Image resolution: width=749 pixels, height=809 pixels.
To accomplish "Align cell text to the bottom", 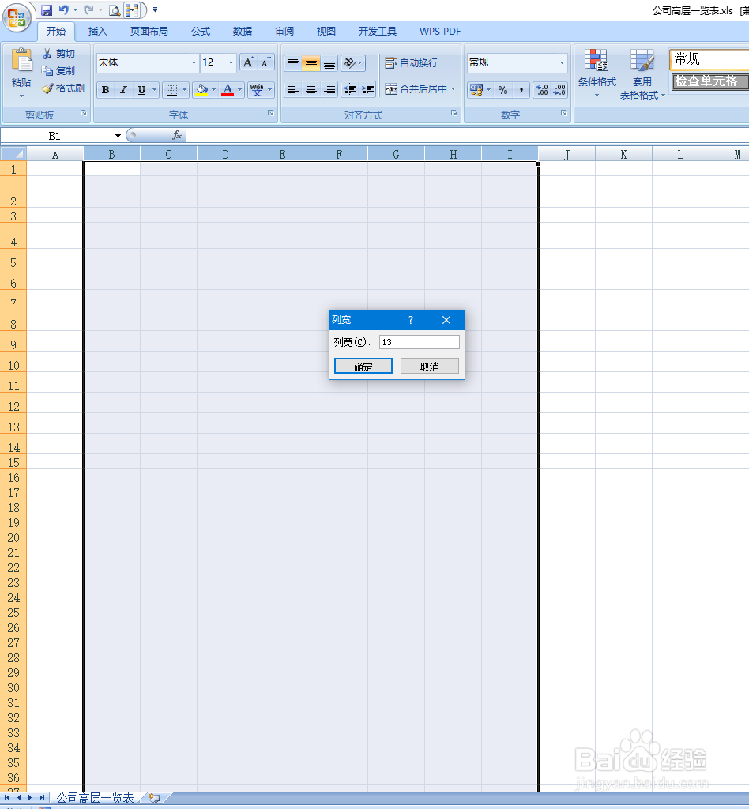I will pyautogui.click(x=329, y=62).
